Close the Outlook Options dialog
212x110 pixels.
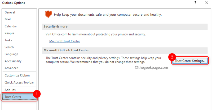point(207,3)
